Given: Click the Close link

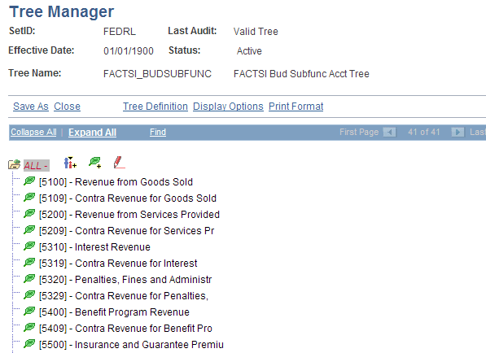Looking at the screenshot, I should pos(67,107).
